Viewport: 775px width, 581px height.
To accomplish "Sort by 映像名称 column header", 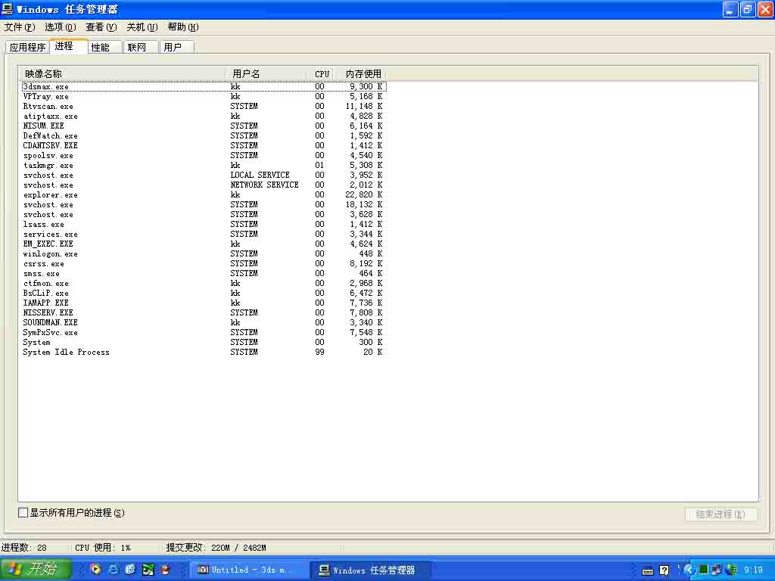I will [x=123, y=74].
